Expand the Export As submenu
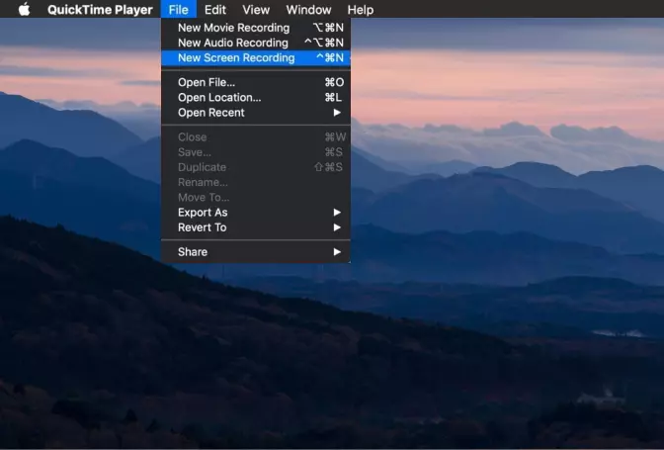 click(x=256, y=213)
